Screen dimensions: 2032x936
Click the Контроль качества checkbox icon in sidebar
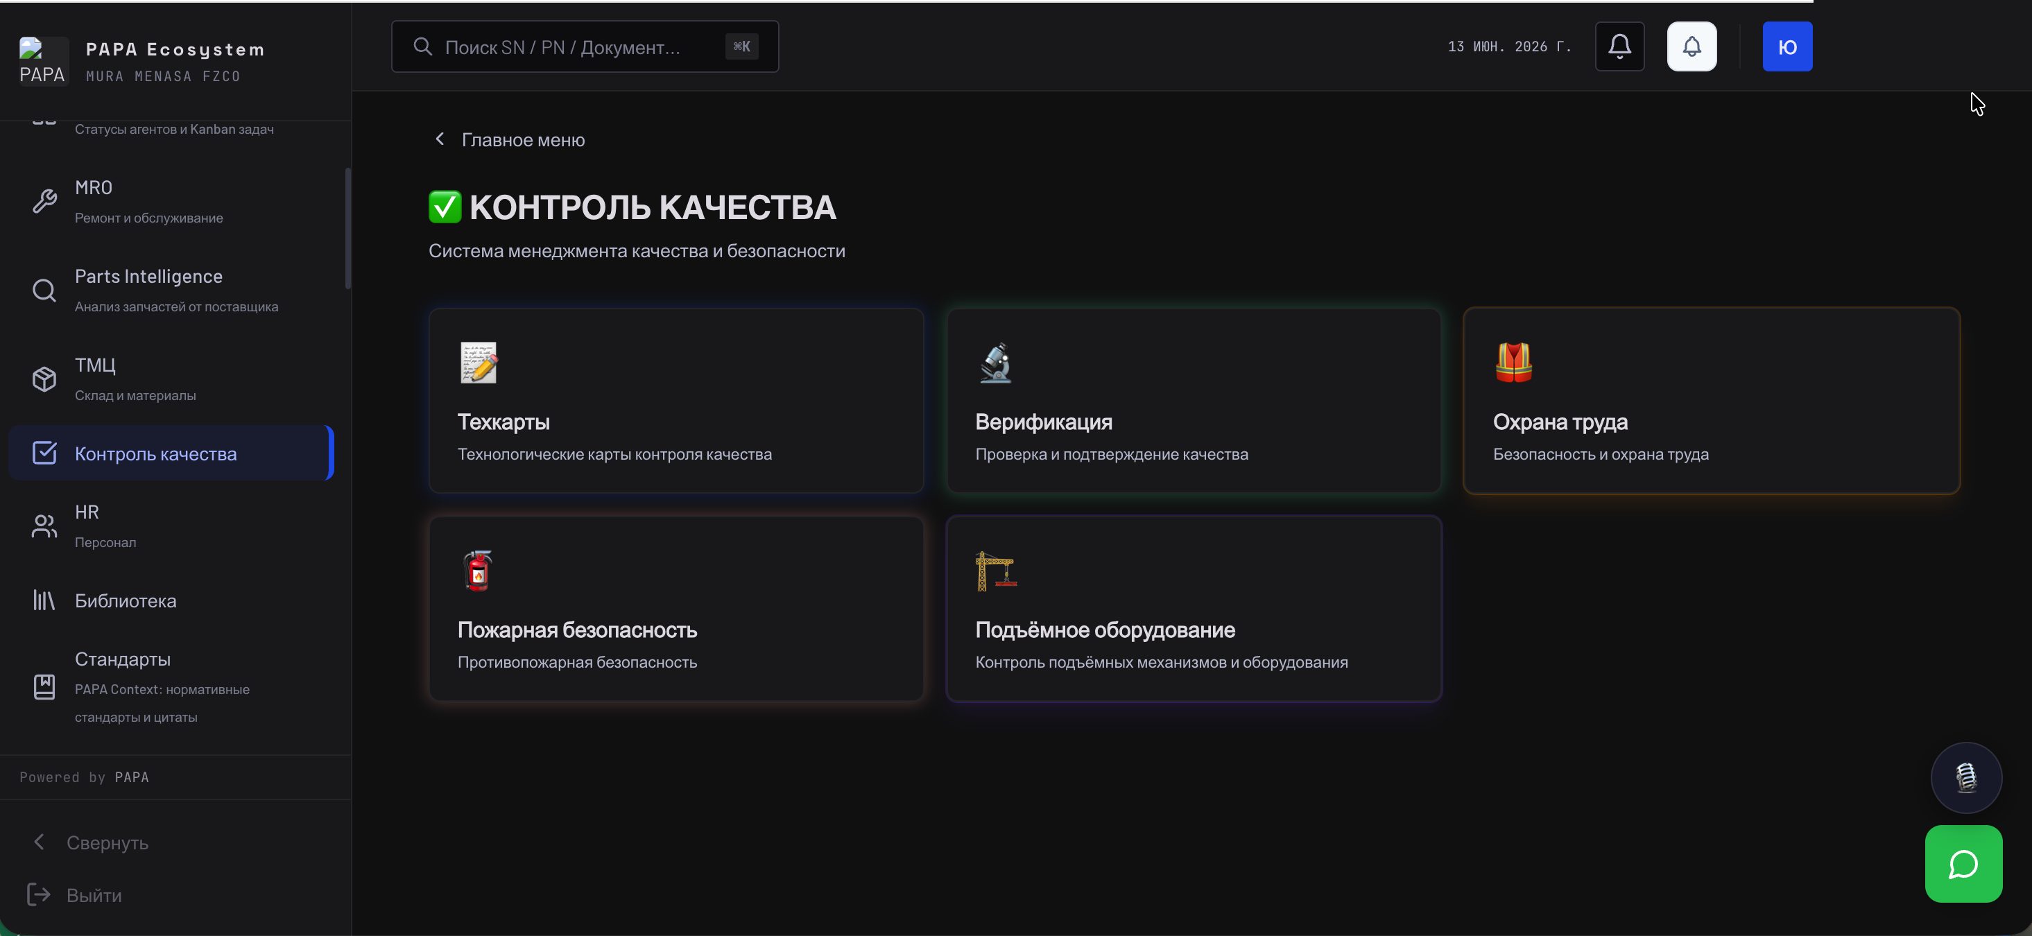coord(44,453)
